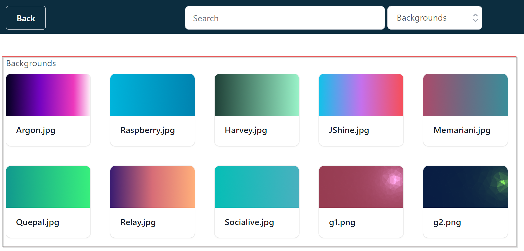Click the Argon.jpg file name label
The width and height of the screenshot is (524, 251).
36,130
